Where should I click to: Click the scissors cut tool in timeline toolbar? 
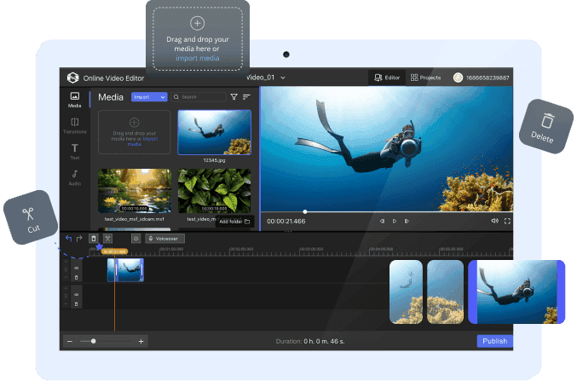tap(107, 239)
